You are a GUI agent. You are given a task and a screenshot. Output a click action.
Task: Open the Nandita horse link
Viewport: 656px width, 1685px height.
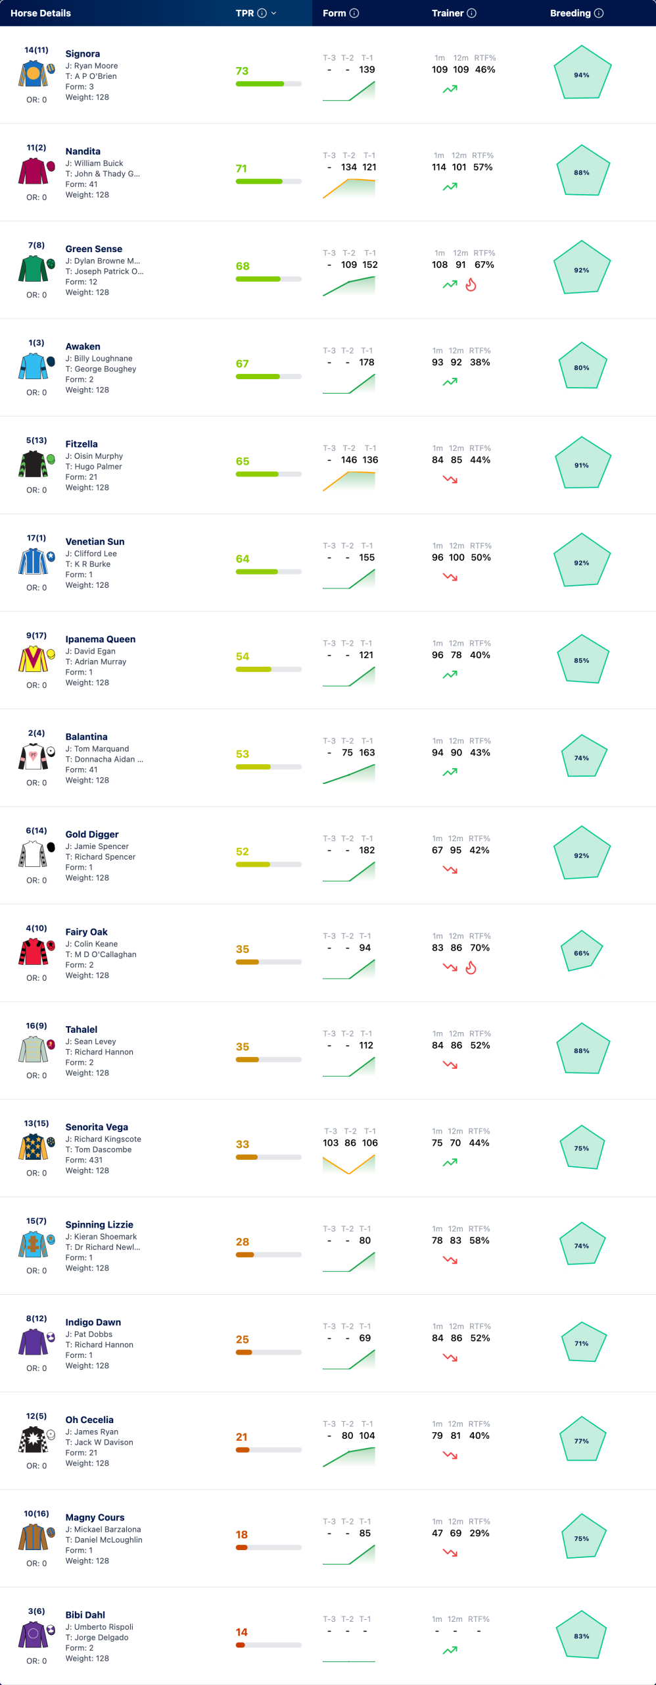[83, 151]
